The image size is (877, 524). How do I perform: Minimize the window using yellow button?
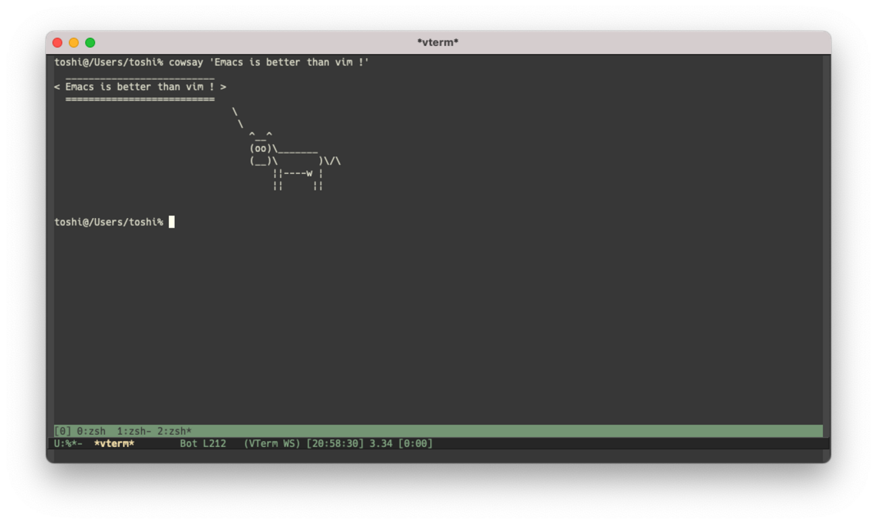point(74,43)
